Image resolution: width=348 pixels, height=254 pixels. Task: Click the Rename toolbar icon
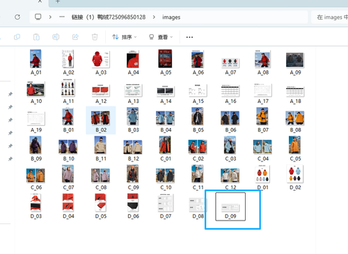[x=56, y=37]
